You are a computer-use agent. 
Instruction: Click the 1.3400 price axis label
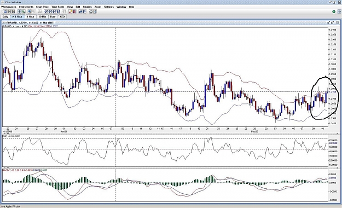tap(333, 30)
